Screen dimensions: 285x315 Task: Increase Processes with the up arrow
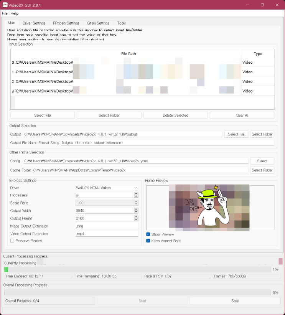136,194
